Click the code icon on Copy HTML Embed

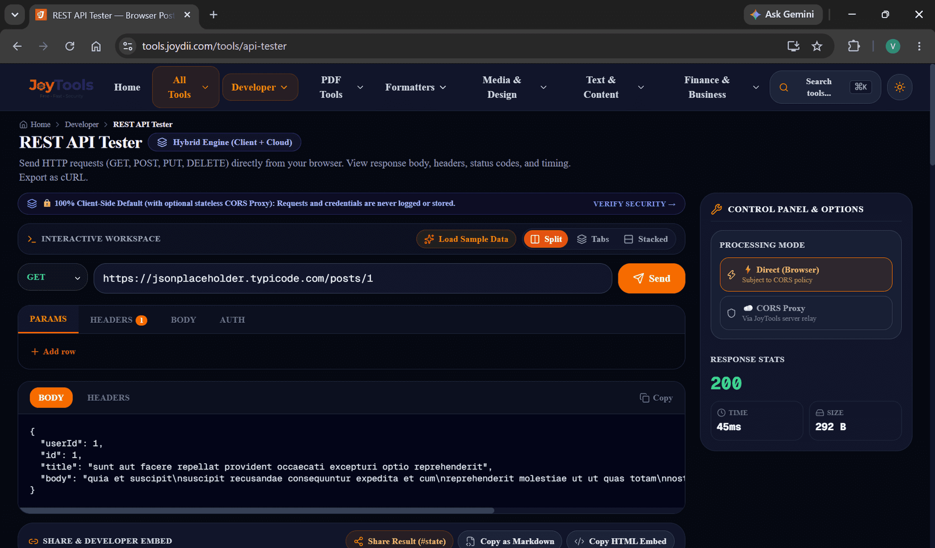pyautogui.click(x=579, y=541)
